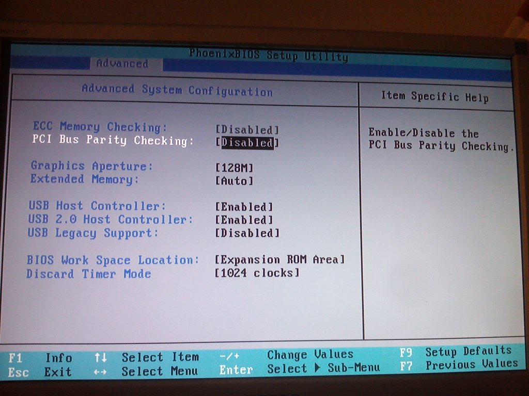Click the left/right arrows Select Menu hint

pyautogui.click(x=146, y=371)
